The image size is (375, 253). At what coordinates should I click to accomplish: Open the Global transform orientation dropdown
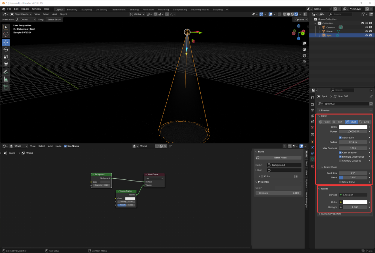[137, 14]
